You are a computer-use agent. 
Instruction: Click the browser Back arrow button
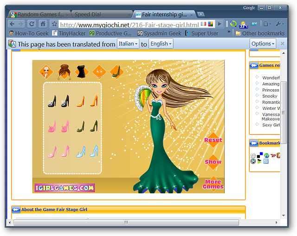(13, 24)
